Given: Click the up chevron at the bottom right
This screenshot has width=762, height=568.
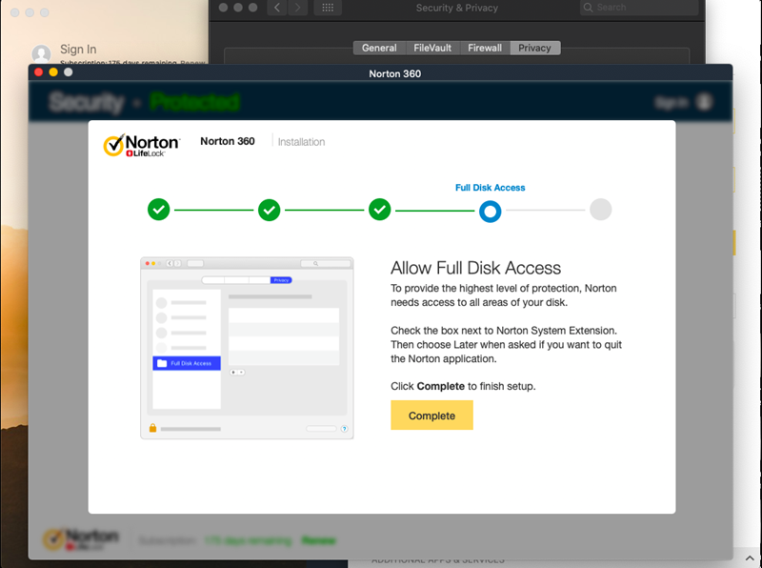Looking at the screenshot, I should click(x=750, y=558).
